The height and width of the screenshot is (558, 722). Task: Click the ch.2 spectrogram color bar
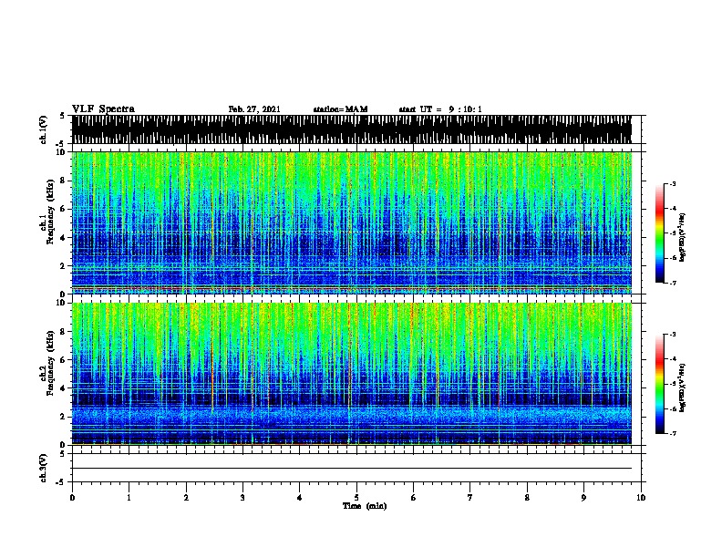pyautogui.click(x=659, y=384)
